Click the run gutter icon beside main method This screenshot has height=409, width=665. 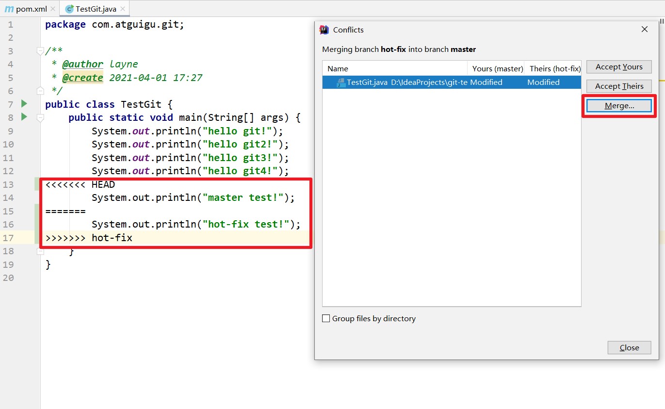pyautogui.click(x=24, y=116)
